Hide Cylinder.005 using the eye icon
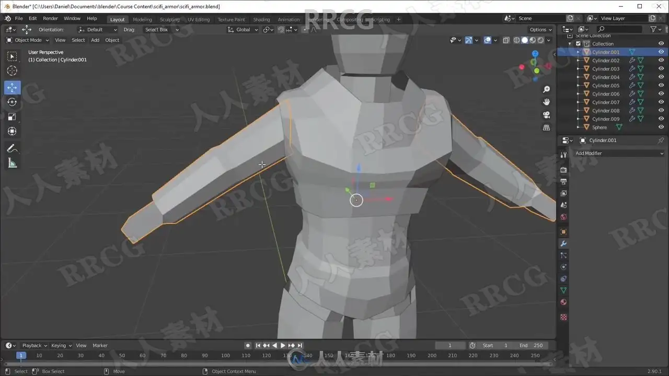The height and width of the screenshot is (376, 669). pyautogui.click(x=661, y=86)
